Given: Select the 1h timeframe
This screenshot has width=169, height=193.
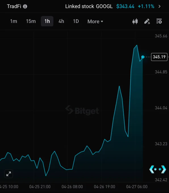Looking at the screenshot, I should (x=47, y=21).
